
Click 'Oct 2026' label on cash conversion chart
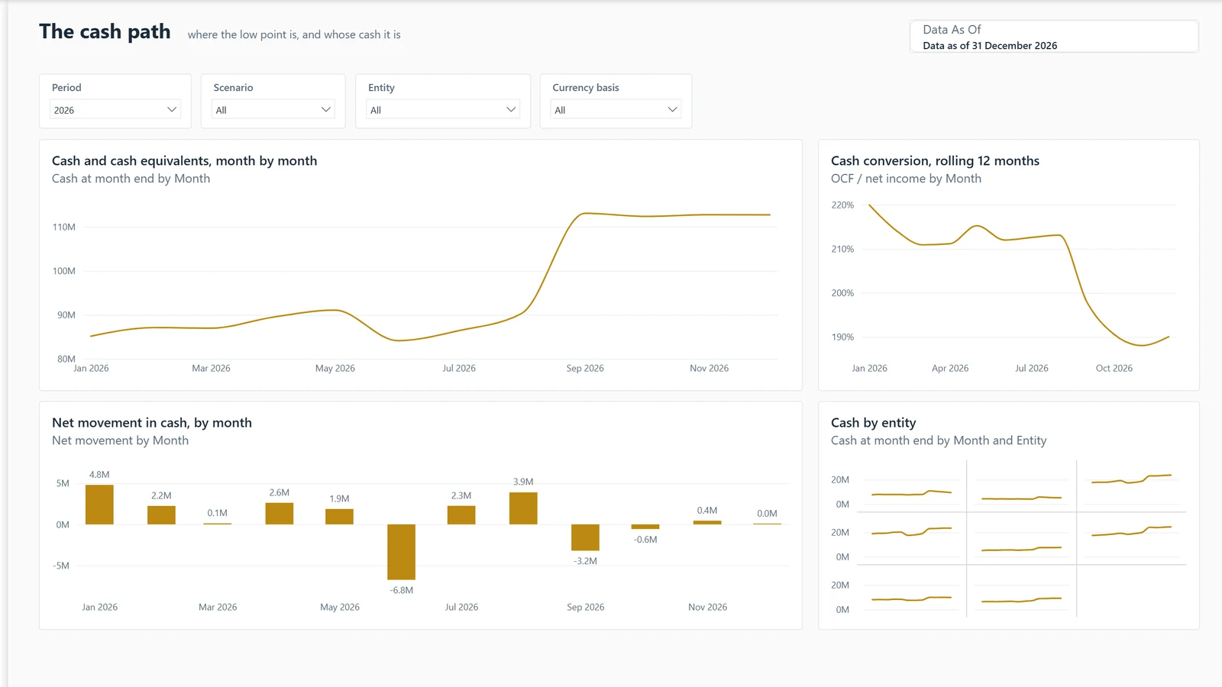click(x=1114, y=368)
